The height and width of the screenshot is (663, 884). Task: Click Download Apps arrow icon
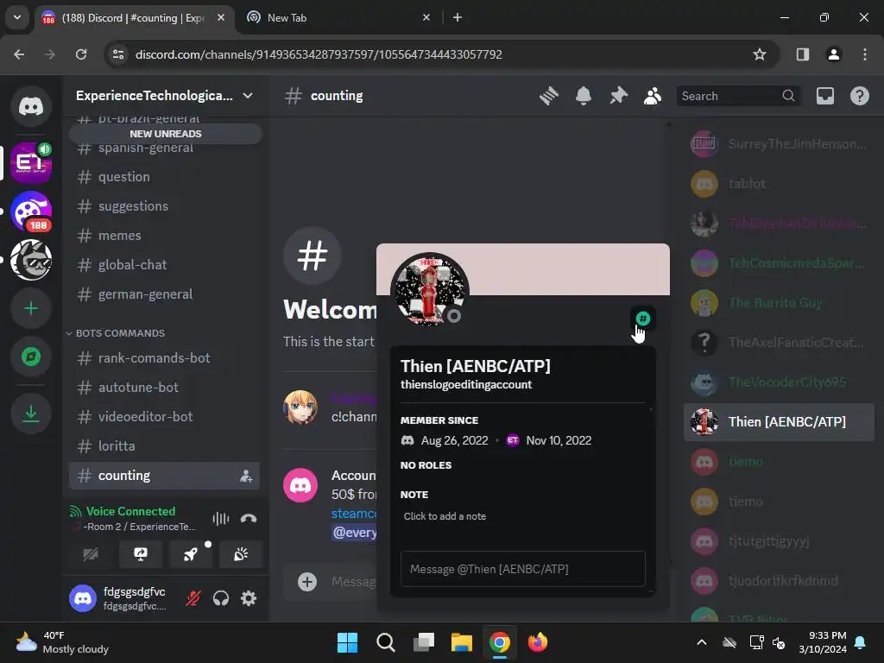[x=31, y=414]
